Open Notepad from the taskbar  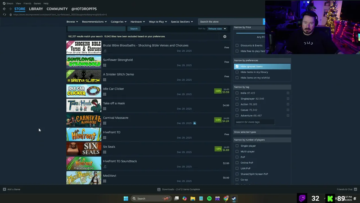201,198
